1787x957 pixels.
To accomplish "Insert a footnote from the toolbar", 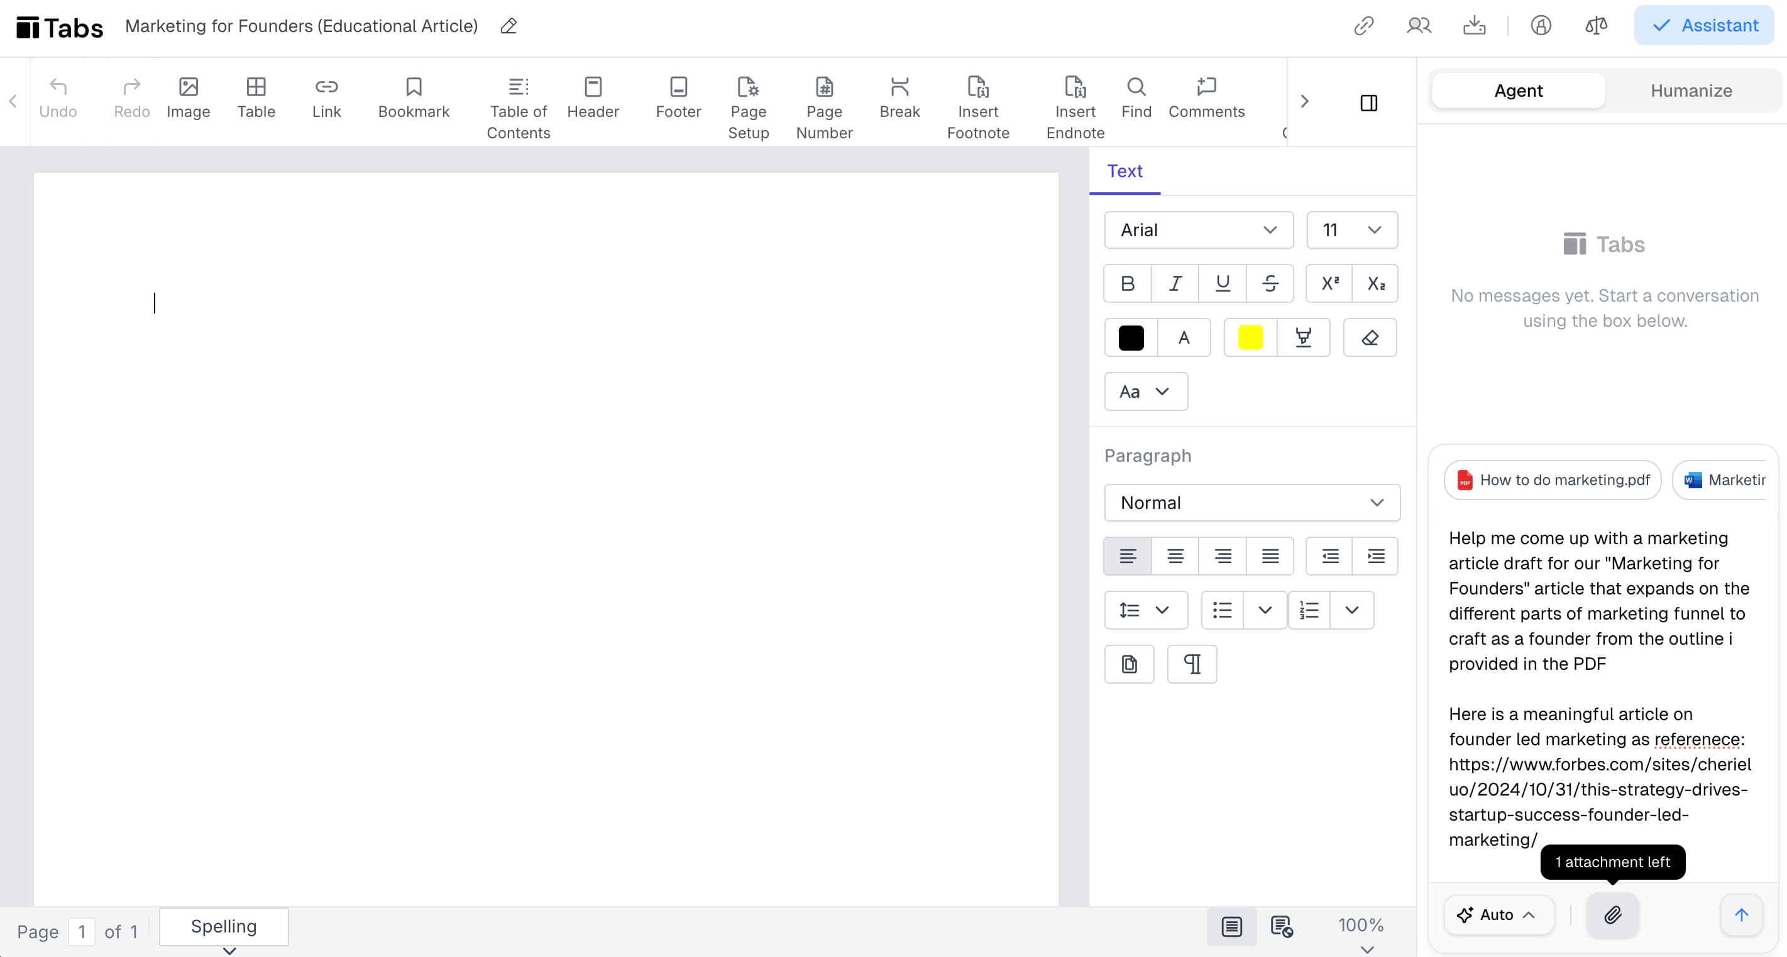I will click(x=977, y=107).
